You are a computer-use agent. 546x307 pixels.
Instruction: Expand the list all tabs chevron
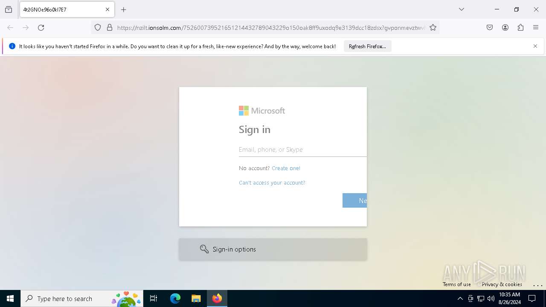pyautogui.click(x=462, y=9)
